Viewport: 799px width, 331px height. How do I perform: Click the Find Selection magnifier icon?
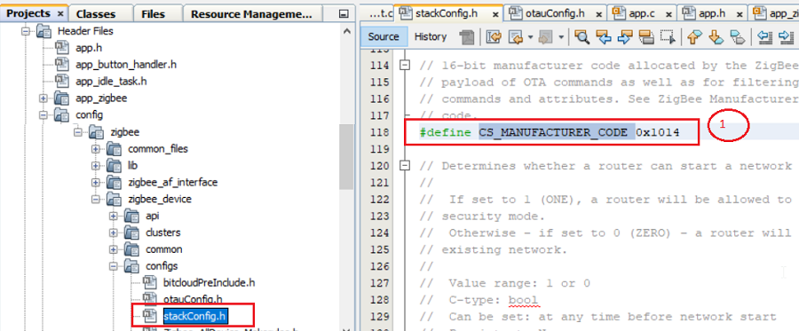pos(581,36)
